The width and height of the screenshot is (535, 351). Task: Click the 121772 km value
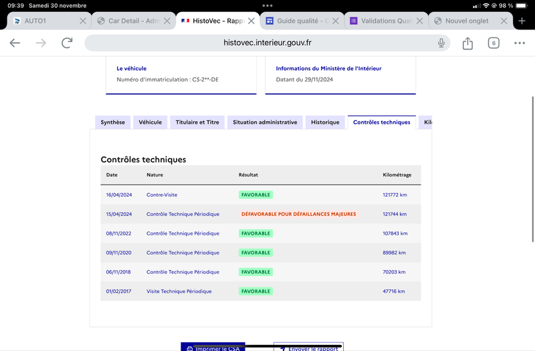[x=395, y=195]
